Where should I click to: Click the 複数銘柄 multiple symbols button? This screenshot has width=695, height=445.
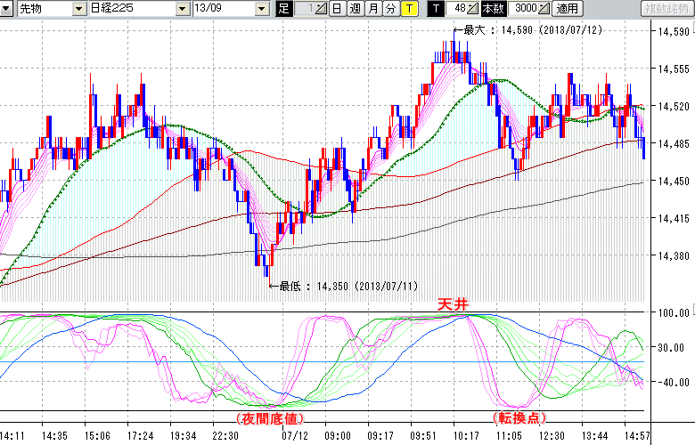pos(666,9)
